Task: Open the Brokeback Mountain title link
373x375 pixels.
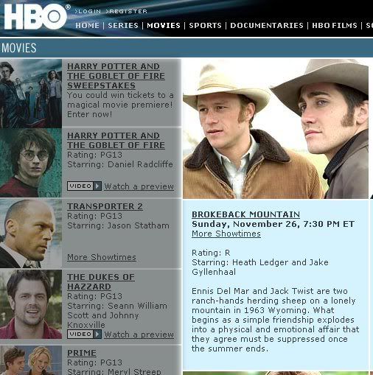Action: [245, 214]
